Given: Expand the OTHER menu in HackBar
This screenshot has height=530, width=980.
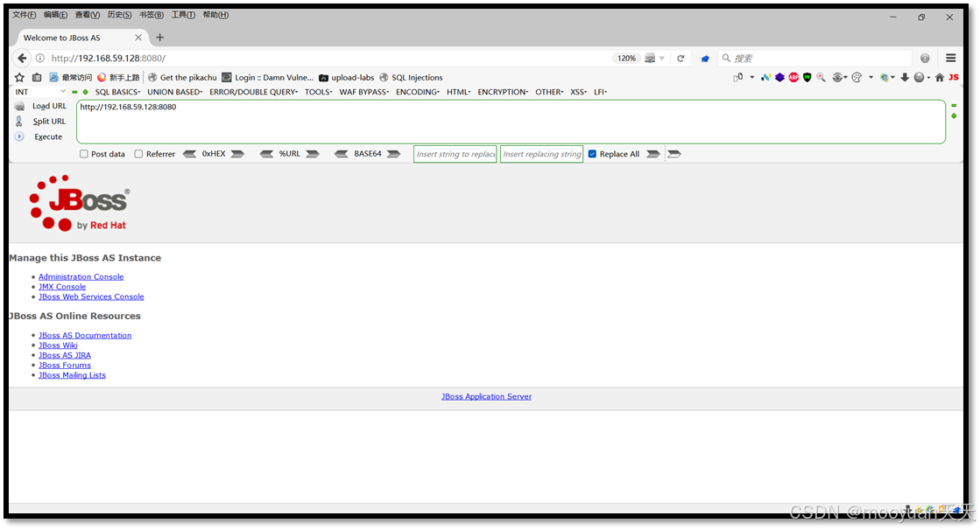Looking at the screenshot, I should [x=549, y=92].
